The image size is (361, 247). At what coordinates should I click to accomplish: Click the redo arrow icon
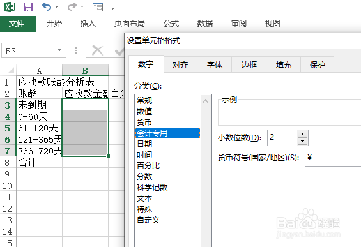(72, 7)
